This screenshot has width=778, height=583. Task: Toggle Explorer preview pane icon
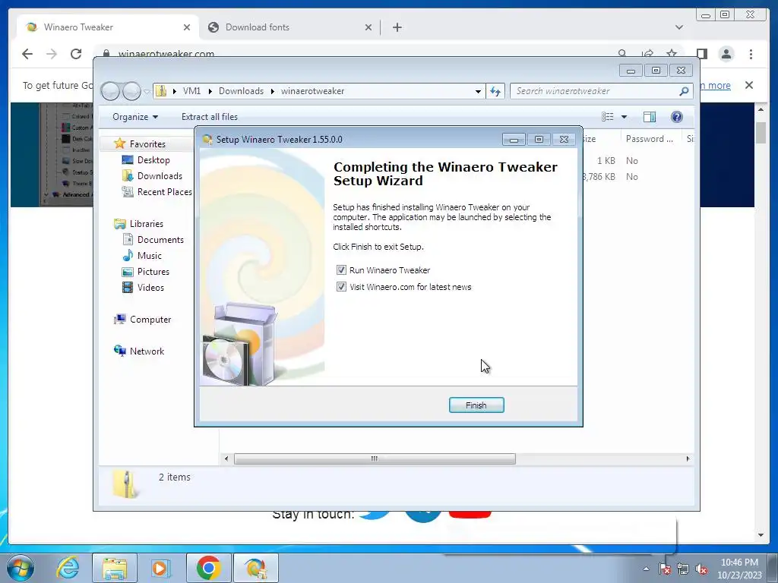tap(649, 117)
